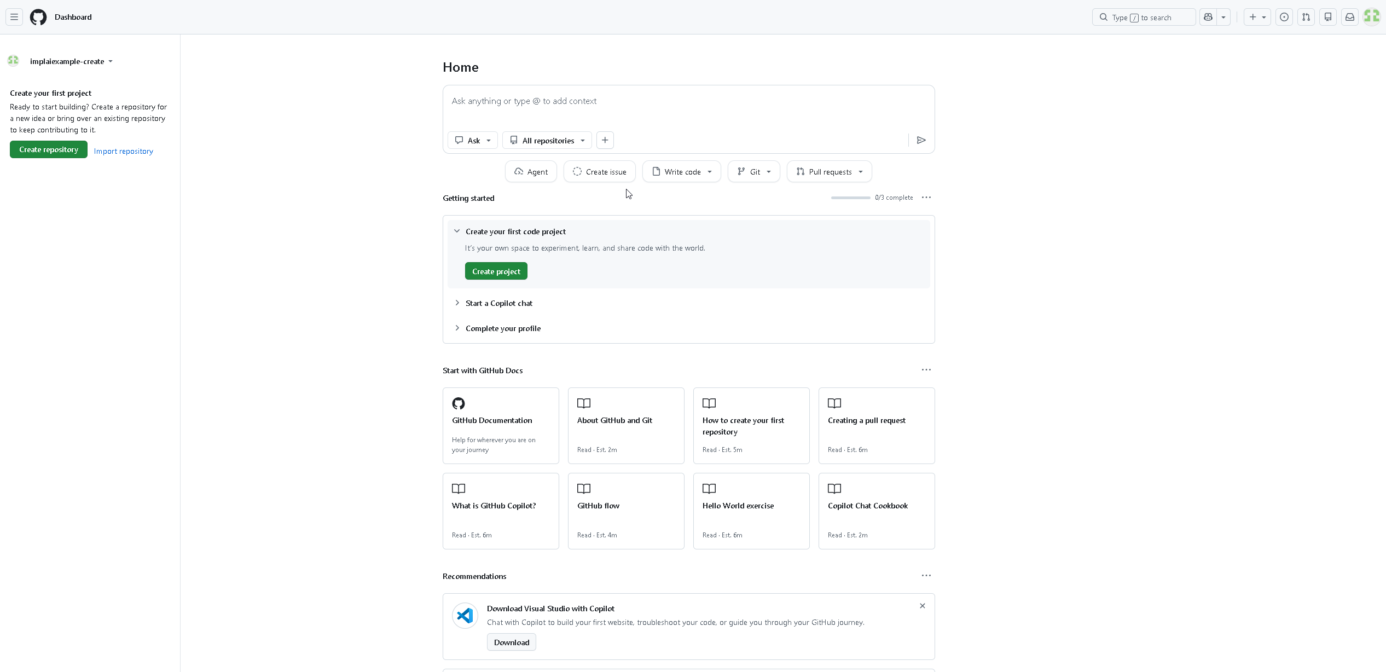Click the GitHub Octocat logo

click(x=38, y=17)
